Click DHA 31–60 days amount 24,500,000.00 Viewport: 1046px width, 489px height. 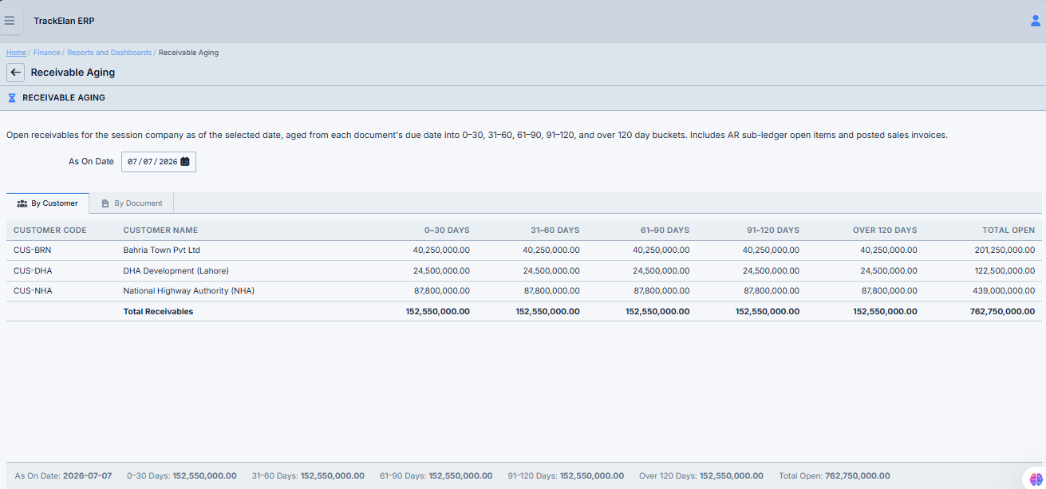(x=551, y=271)
